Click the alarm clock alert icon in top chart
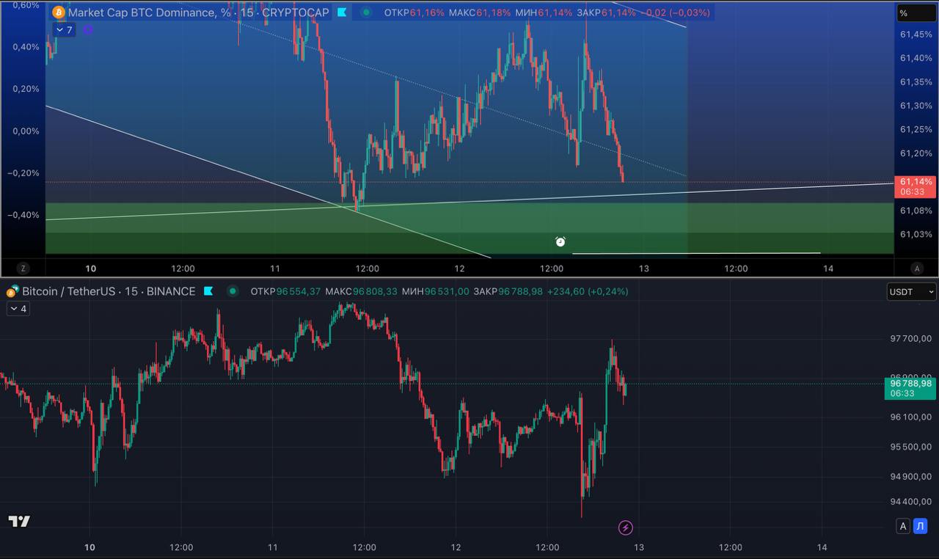Viewport: 939px width, 559px height. coord(560,241)
